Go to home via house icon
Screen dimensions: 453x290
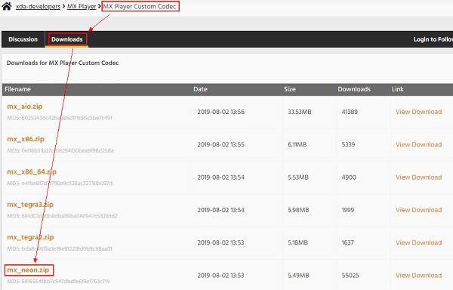click(7, 6)
